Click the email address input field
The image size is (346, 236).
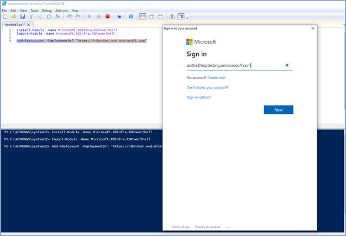coord(240,65)
